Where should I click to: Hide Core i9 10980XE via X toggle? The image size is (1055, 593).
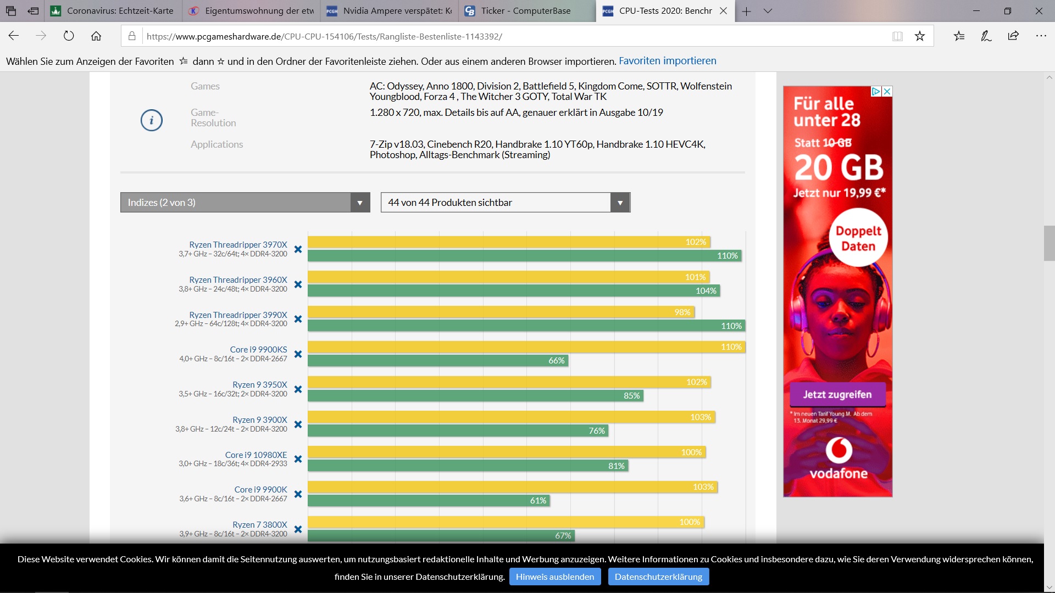tap(298, 459)
